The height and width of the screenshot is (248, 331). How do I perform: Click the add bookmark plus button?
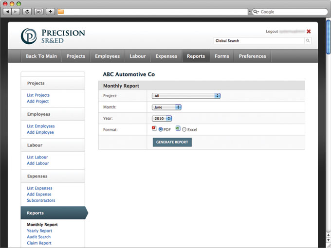click(50, 12)
